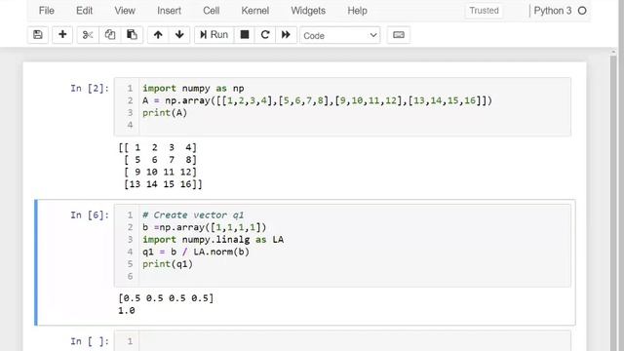Open the View menu
This screenshot has height=351, width=624.
[x=125, y=11]
